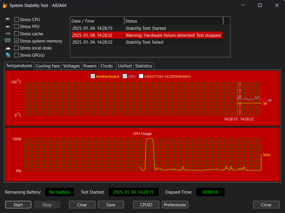The height and width of the screenshot is (213, 285).
Task: Click the Start button
Action: click(18, 205)
